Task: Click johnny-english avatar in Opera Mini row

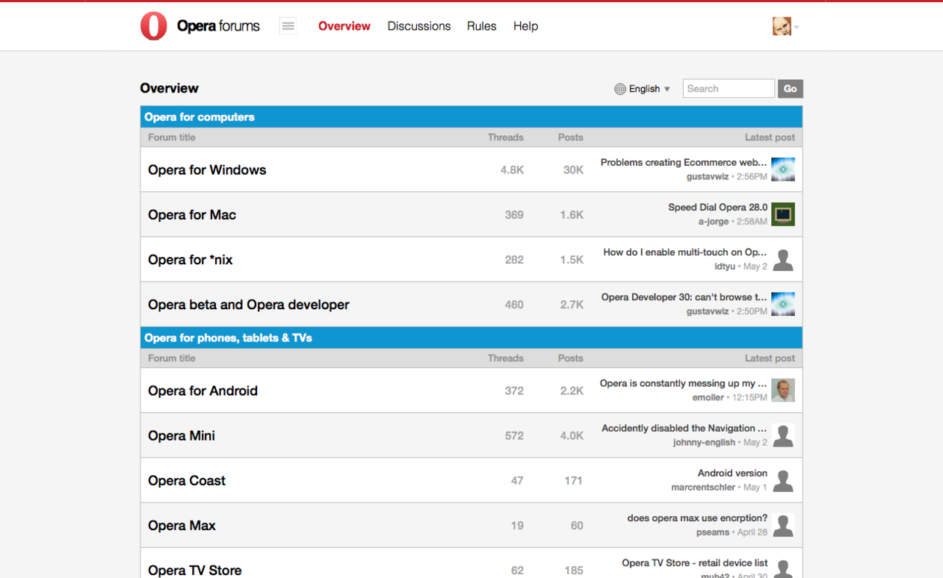Action: [783, 435]
